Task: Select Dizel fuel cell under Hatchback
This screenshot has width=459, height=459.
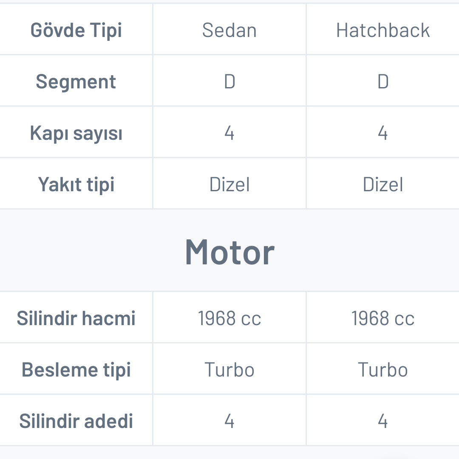Action: pos(383,184)
